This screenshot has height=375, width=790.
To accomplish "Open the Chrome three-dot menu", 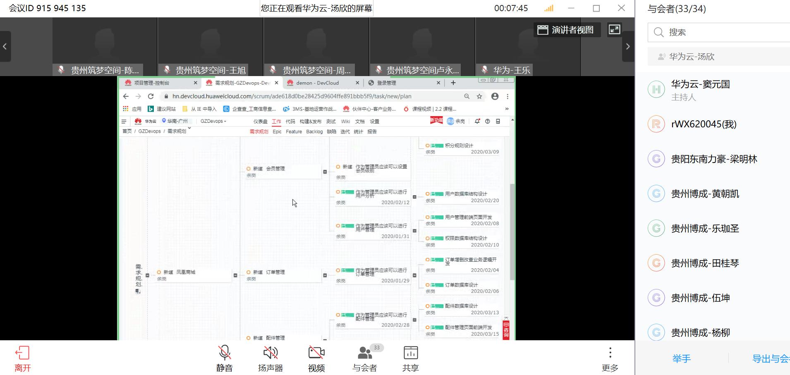I will tap(508, 96).
